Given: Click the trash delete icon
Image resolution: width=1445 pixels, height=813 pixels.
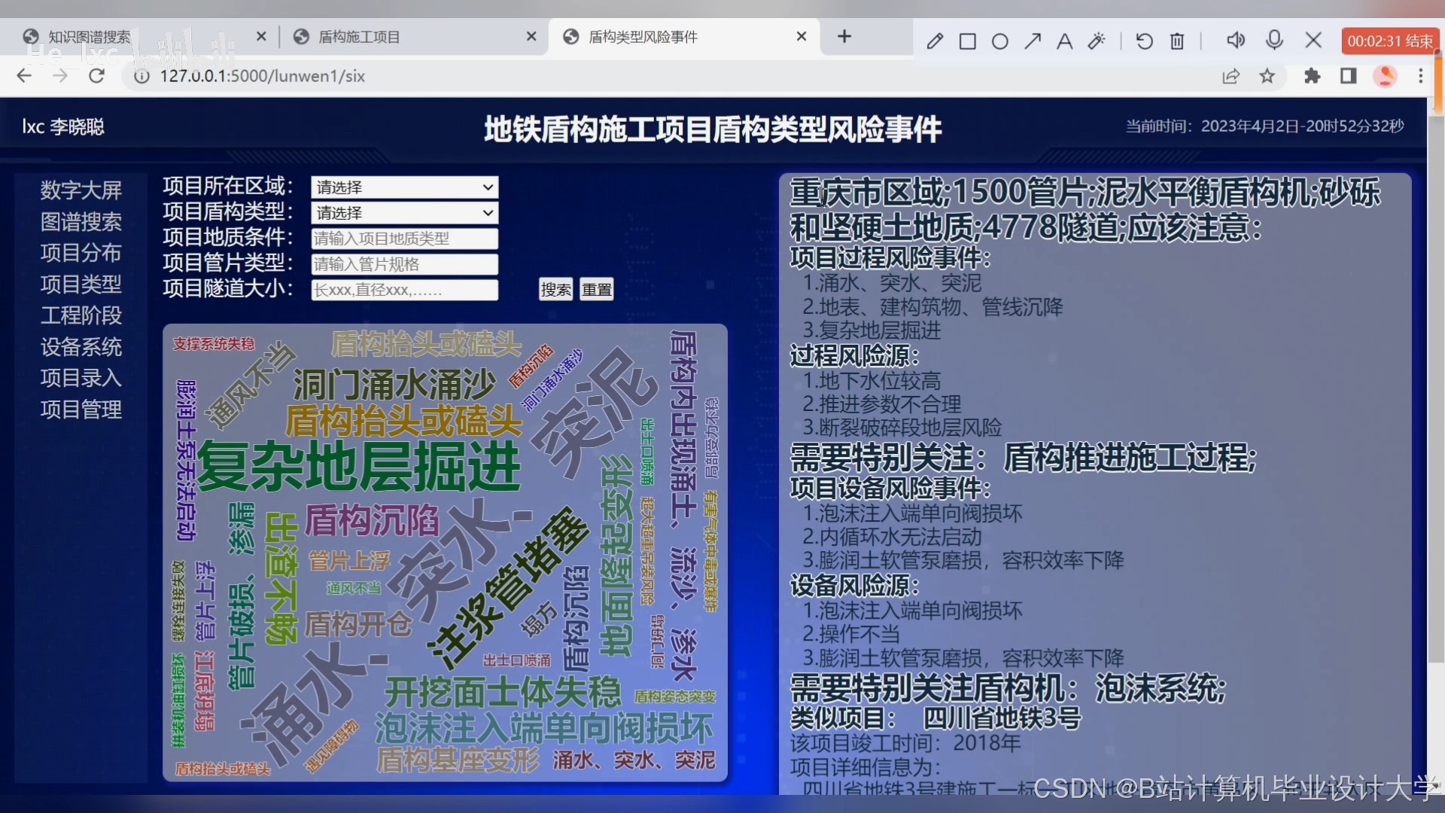Looking at the screenshot, I should coord(1177,41).
